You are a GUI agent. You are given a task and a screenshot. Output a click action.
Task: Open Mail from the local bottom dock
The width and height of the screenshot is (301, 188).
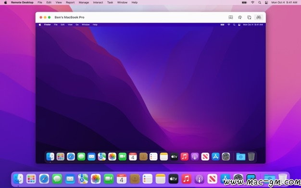[x=70, y=179]
